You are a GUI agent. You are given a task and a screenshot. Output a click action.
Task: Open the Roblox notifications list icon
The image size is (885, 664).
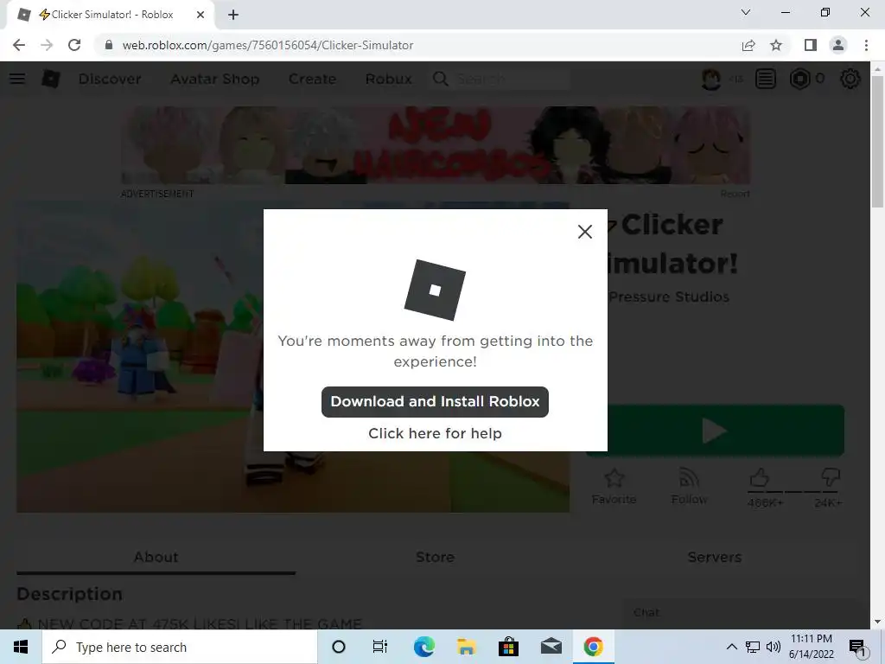[x=766, y=79]
